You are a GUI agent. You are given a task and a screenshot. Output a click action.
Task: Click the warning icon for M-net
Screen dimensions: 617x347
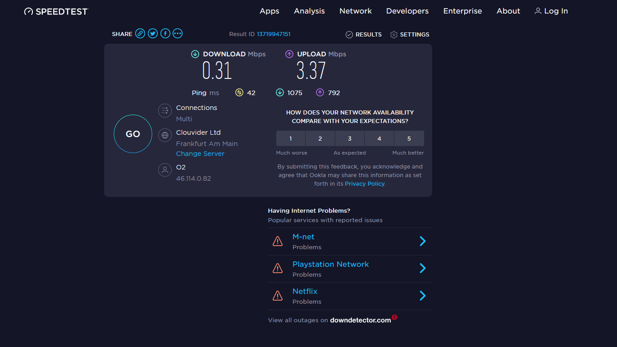coord(278,241)
